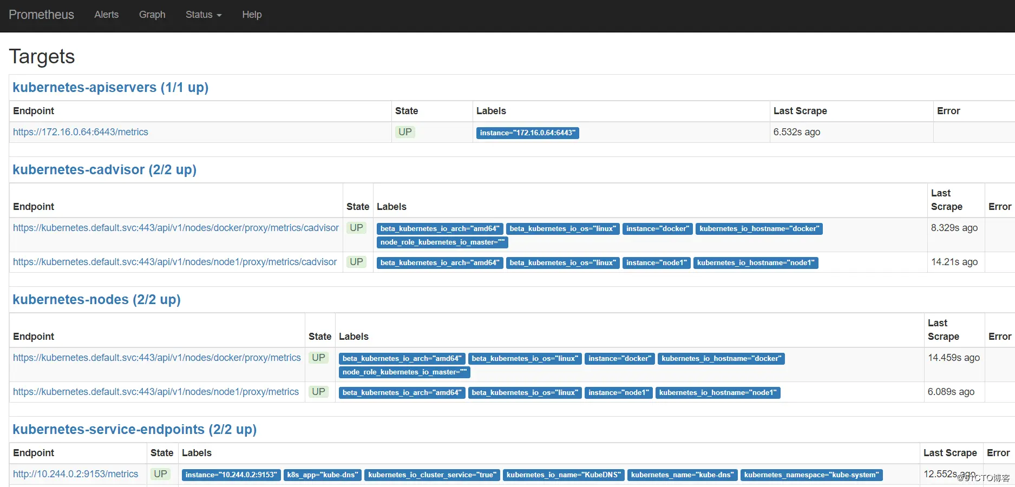
Task: Click instance="docker" label in kubernetes-nodes section
Action: 620,359
